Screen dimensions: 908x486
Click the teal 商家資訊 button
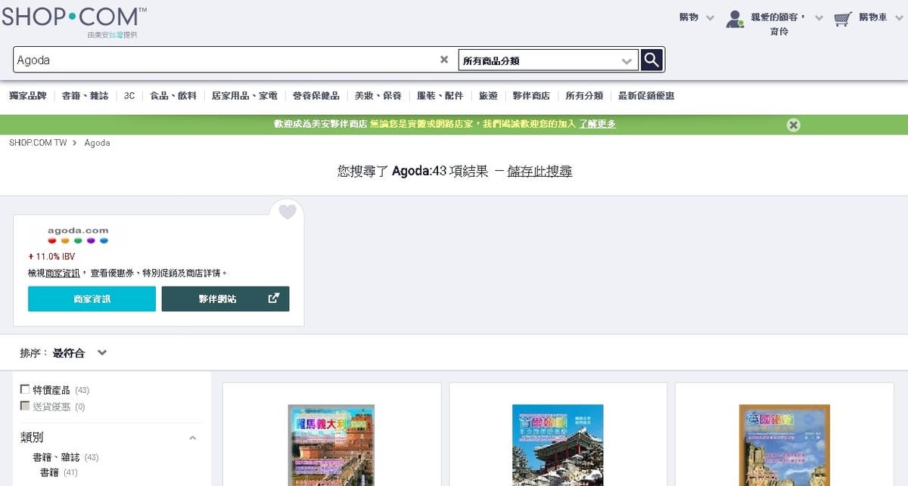tap(92, 299)
